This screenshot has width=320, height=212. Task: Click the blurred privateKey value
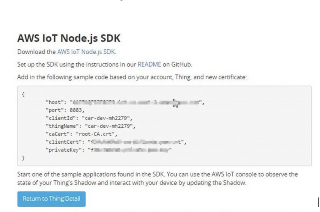coord(130,150)
